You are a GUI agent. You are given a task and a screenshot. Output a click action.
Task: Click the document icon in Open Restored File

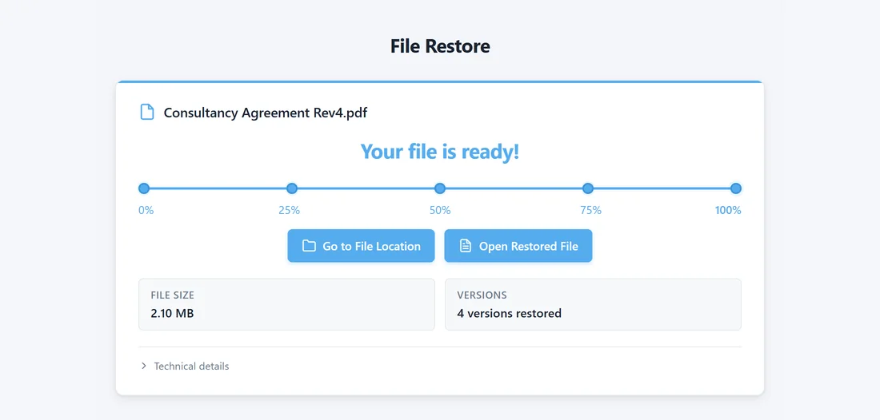tap(466, 246)
